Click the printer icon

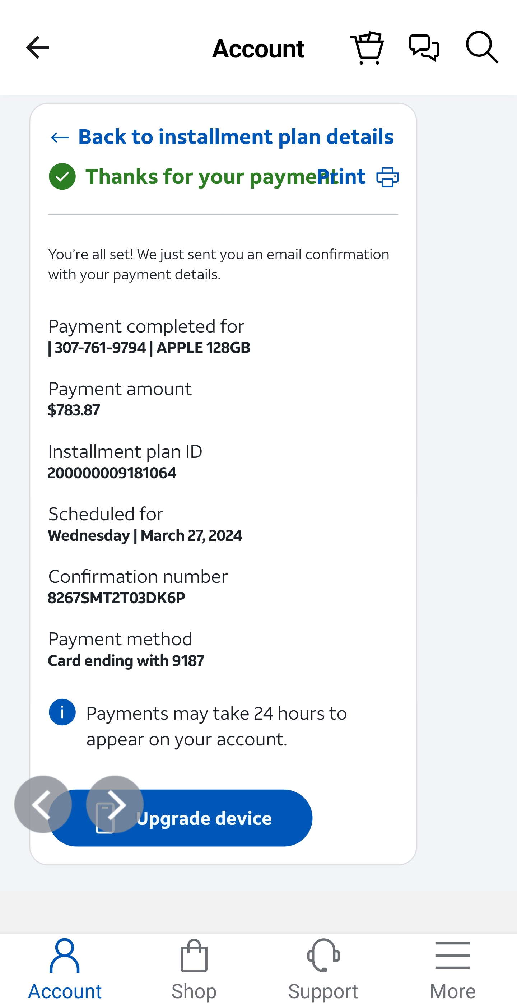click(387, 177)
